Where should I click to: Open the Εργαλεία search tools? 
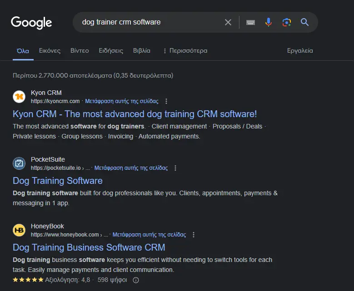click(300, 51)
